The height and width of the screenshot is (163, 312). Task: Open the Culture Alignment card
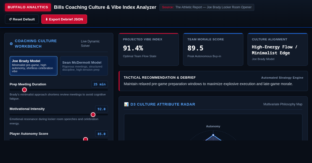[x=278, y=49]
